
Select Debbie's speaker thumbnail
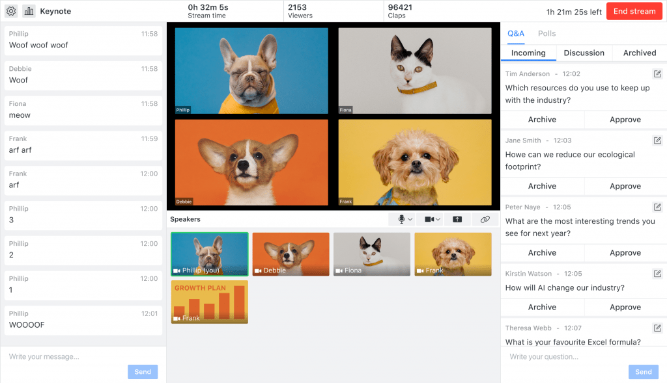point(291,254)
